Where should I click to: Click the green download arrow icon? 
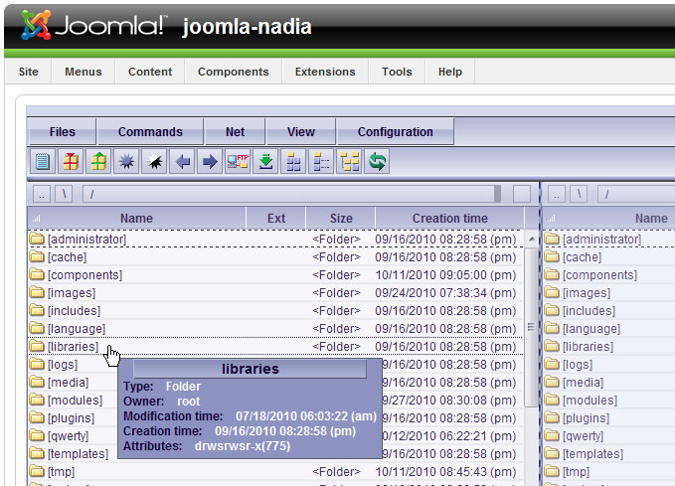[x=265, y=162]
